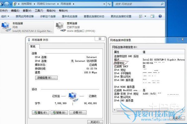The height and width of the screenshot is (124, 187).
Task: Click the magnifier search icon
Action: click(162, 4)
